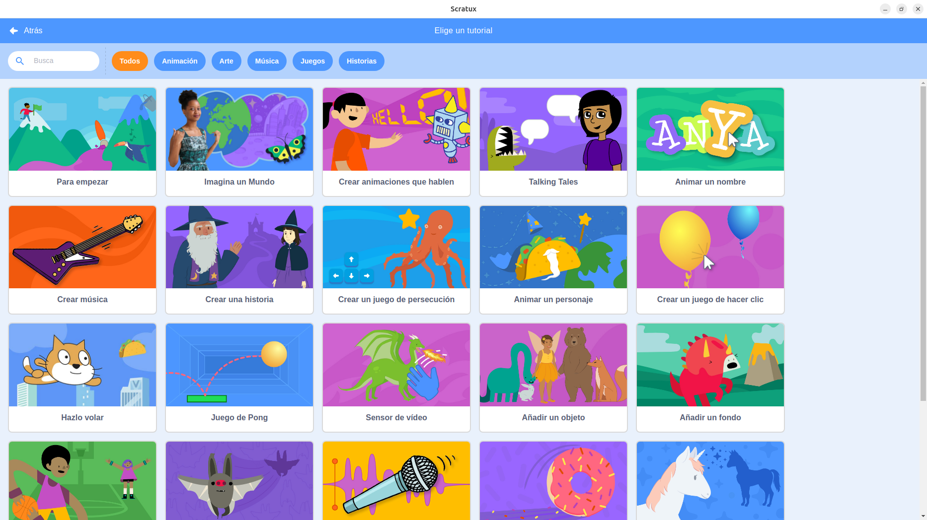This screenshot has height=520, width=927.
Task: Select the Historias category button
Action: point(362,61)
